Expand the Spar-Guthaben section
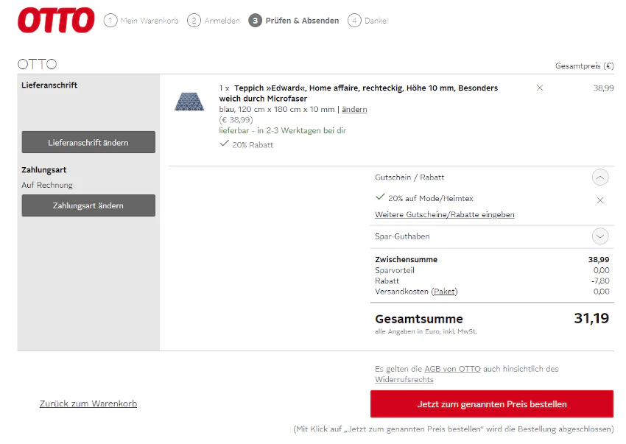Screen dimensions: 626x444 (x=600, y=236)
